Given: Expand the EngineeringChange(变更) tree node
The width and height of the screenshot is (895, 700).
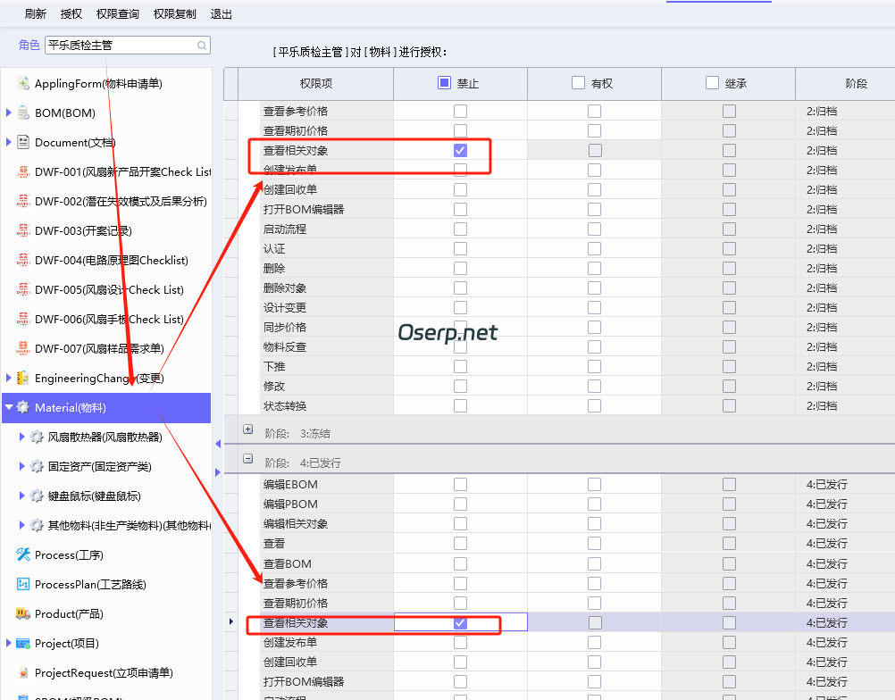Looking at the screenshot, I should [x=10, y=378].
